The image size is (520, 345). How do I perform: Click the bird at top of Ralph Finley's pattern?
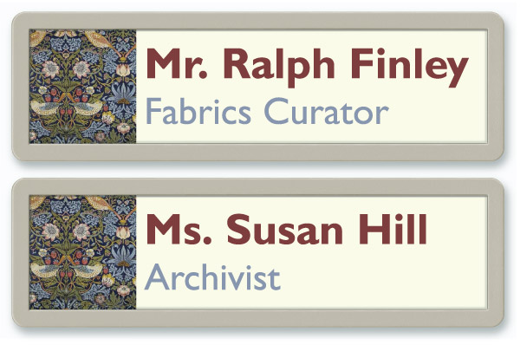pos(99,40)
